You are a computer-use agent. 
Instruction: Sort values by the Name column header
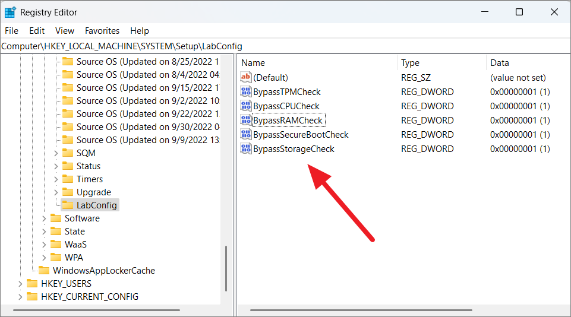(x=317, y=62)
